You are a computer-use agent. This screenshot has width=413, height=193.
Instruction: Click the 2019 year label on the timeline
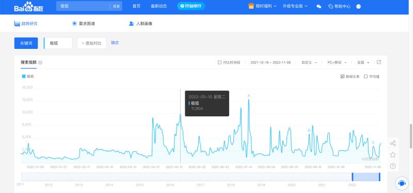[261, 185]
